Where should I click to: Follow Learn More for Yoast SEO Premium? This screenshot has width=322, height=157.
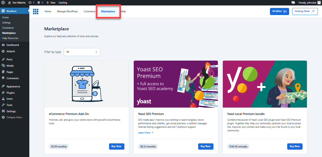click(146, 133)
